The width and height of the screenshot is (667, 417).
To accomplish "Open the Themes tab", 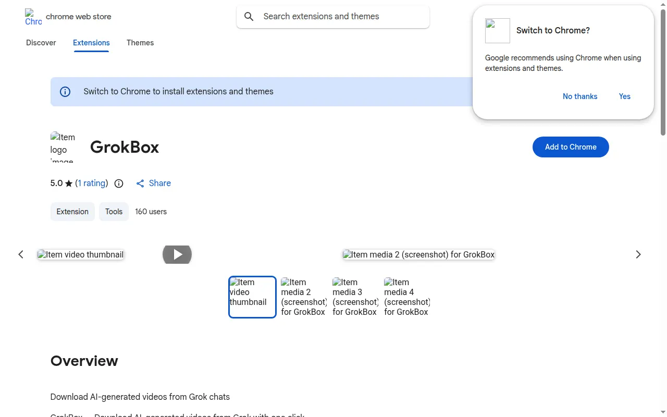I will point(140,43).
